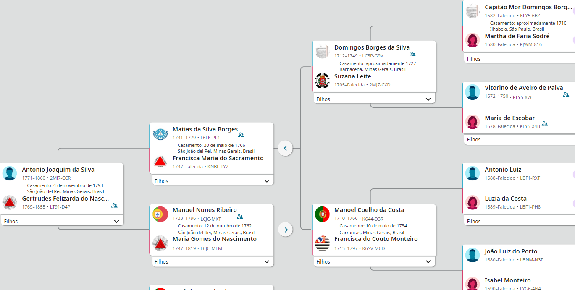Screen dimensions: 575x290
Task: Click Suzana Leite's coat of arms portrait
Action: click(322, 81)
